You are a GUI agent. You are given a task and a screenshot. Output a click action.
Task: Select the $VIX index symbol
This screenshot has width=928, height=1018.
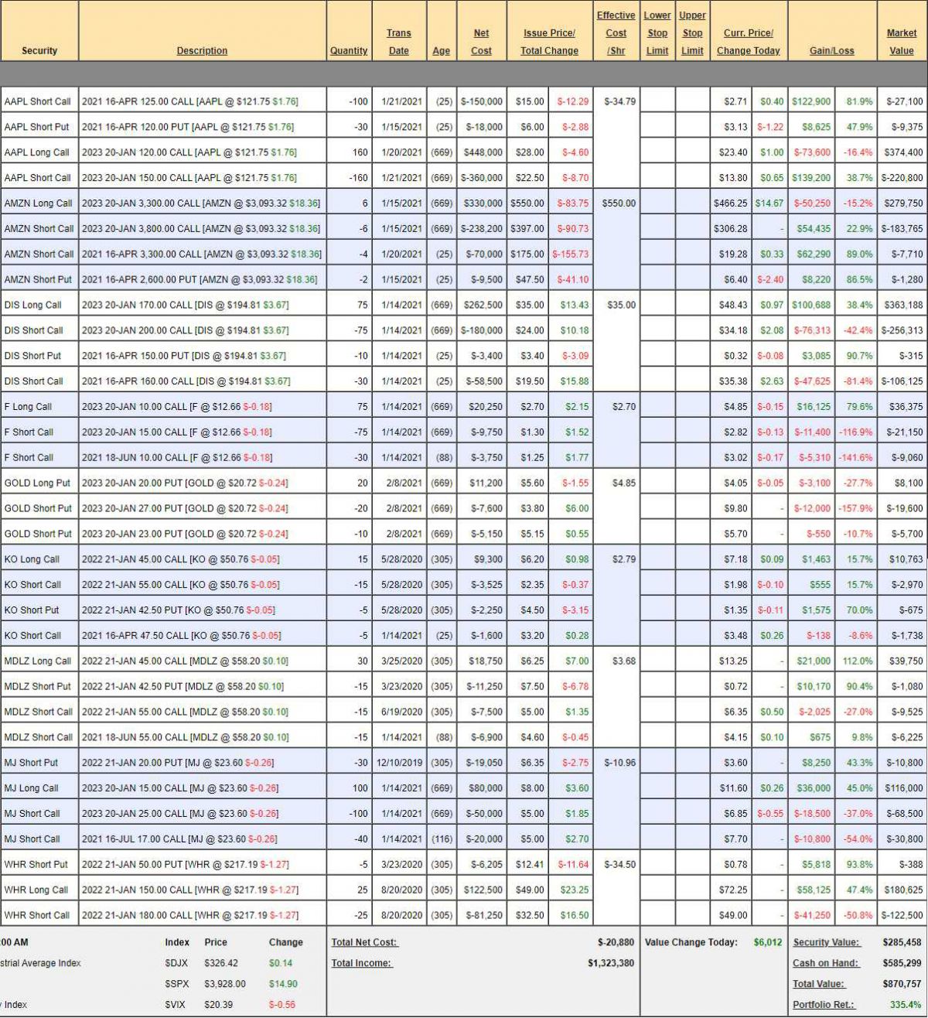[x=176, y=1005]
